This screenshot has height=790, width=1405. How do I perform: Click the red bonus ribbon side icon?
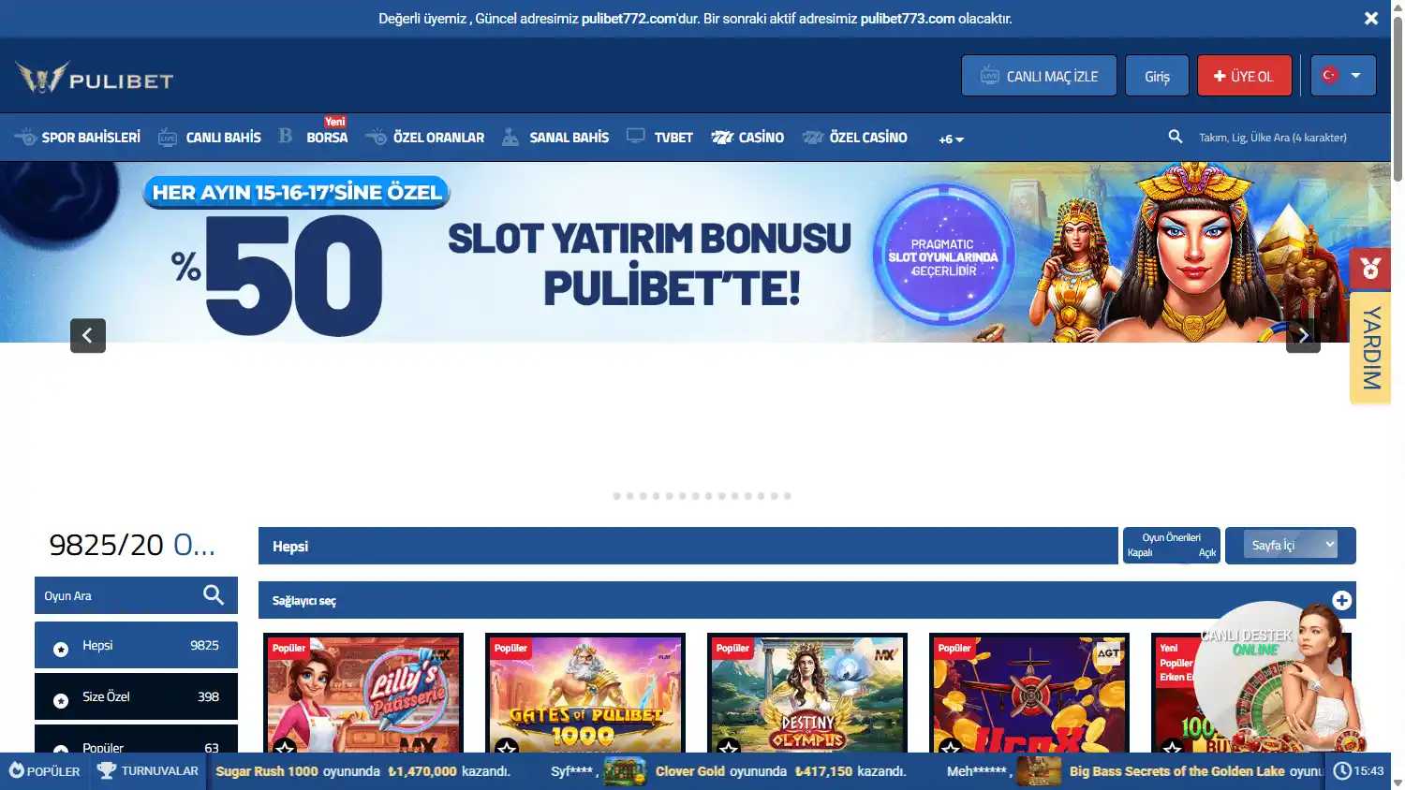1370,270
